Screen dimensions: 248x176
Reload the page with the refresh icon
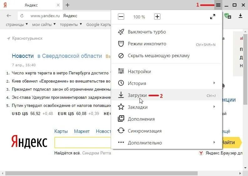(22, 16)
